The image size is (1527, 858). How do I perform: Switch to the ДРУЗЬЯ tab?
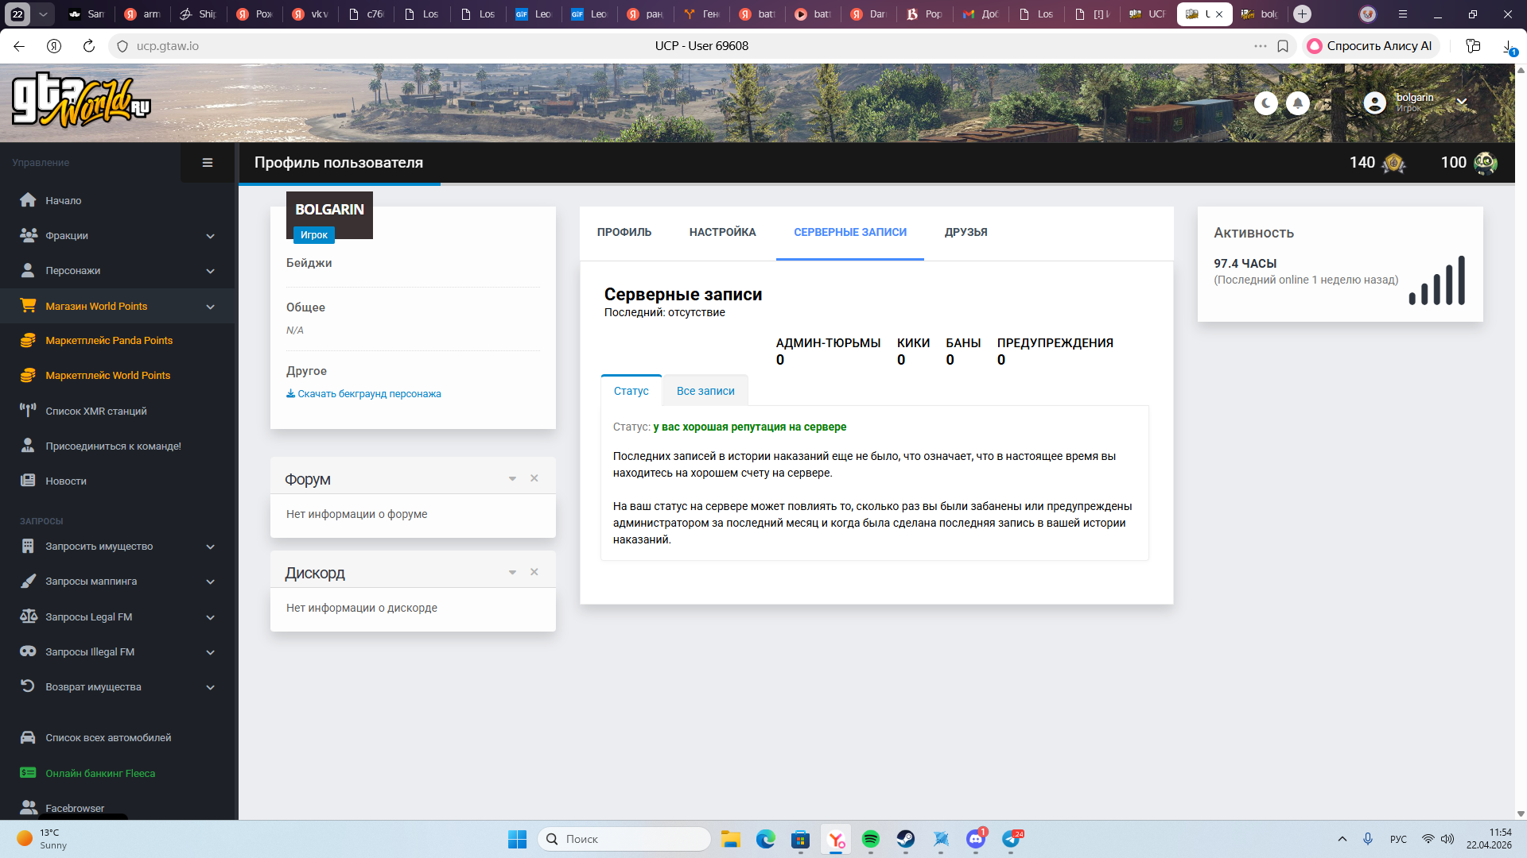(966, 233)
